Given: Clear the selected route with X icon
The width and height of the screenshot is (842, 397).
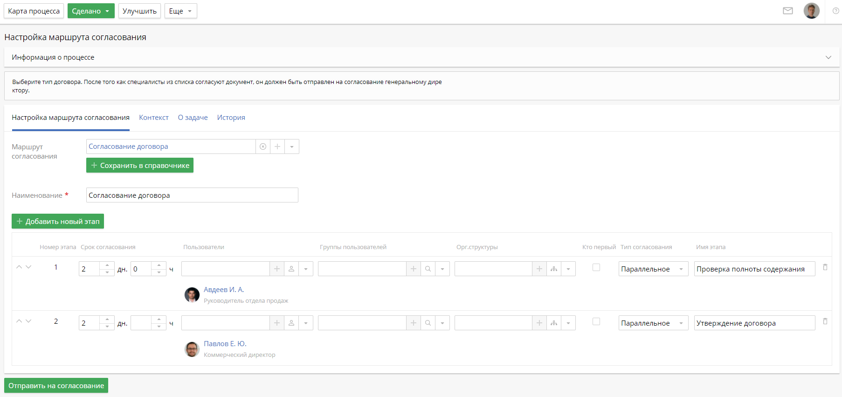Looking at the screenshot, I should point(263,146).
